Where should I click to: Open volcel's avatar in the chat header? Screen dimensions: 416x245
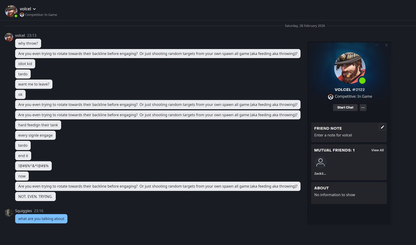pyautogui.click(x=11, y=11)
